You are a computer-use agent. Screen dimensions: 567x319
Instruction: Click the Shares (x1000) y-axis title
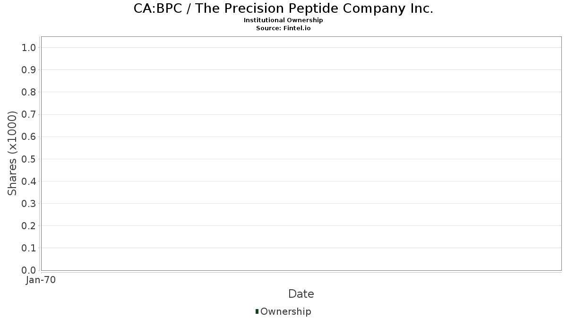pyautogui.click(x=13, y=153)
